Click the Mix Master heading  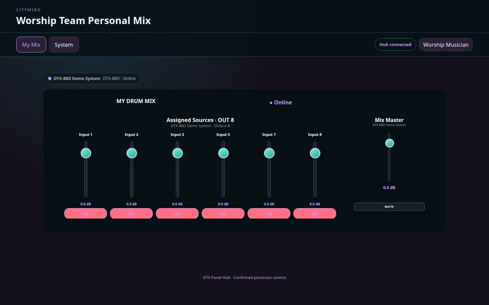click(389, 120)
